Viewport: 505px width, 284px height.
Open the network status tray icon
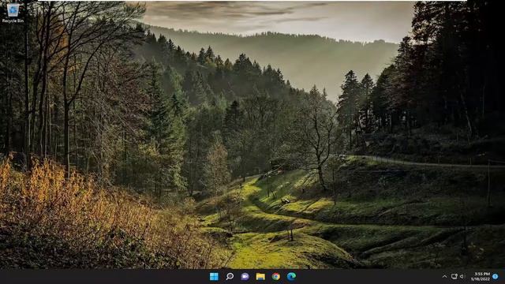tap(454, 276)
